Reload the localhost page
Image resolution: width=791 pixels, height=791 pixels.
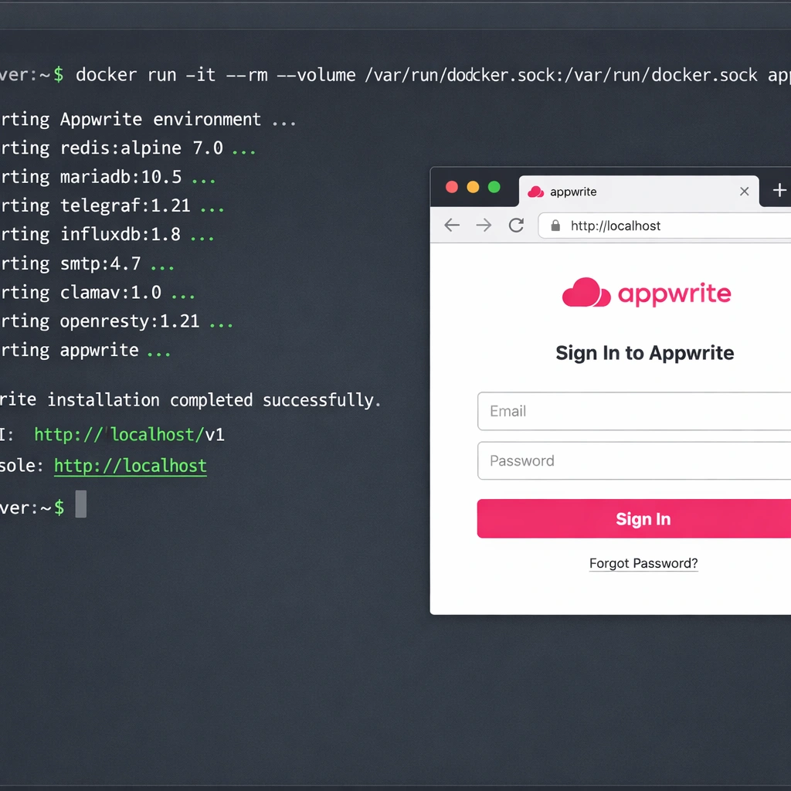(516, 226)
